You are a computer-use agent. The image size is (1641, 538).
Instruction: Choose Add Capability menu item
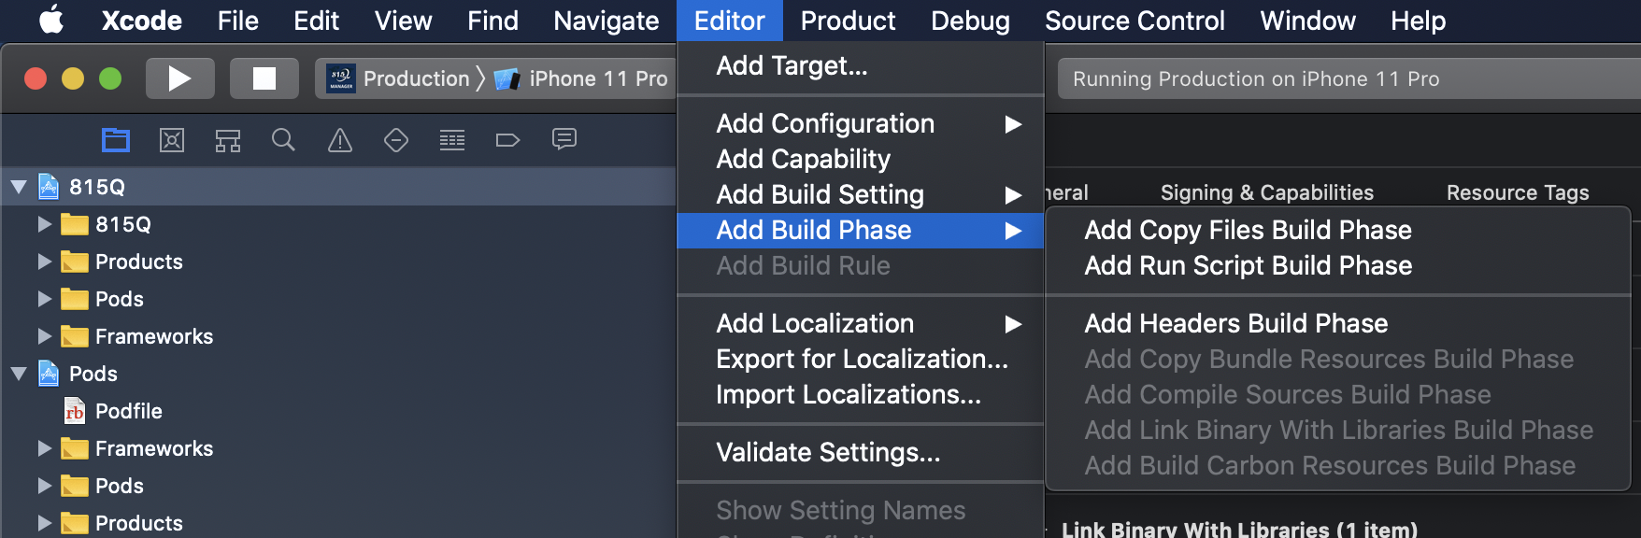[x=860, y=159]
